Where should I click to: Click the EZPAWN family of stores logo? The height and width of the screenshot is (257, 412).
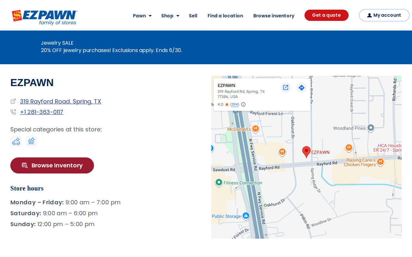click(x=44, y=17)
